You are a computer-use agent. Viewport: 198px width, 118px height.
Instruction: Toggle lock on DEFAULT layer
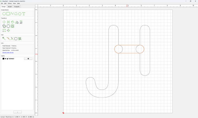point(7,59)
